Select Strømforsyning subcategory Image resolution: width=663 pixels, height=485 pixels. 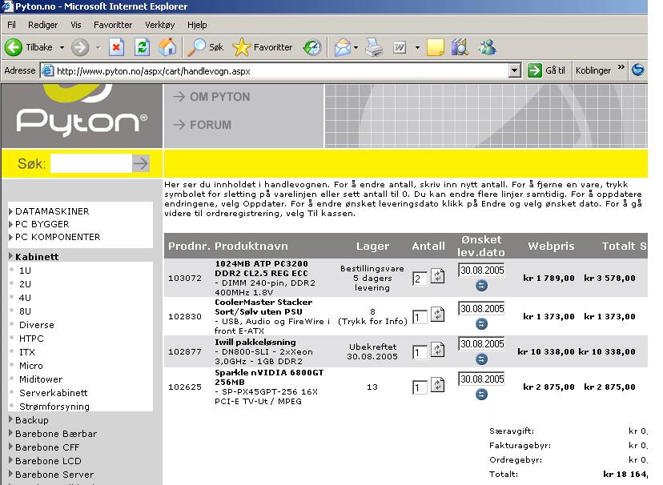(x=54, y=407)
